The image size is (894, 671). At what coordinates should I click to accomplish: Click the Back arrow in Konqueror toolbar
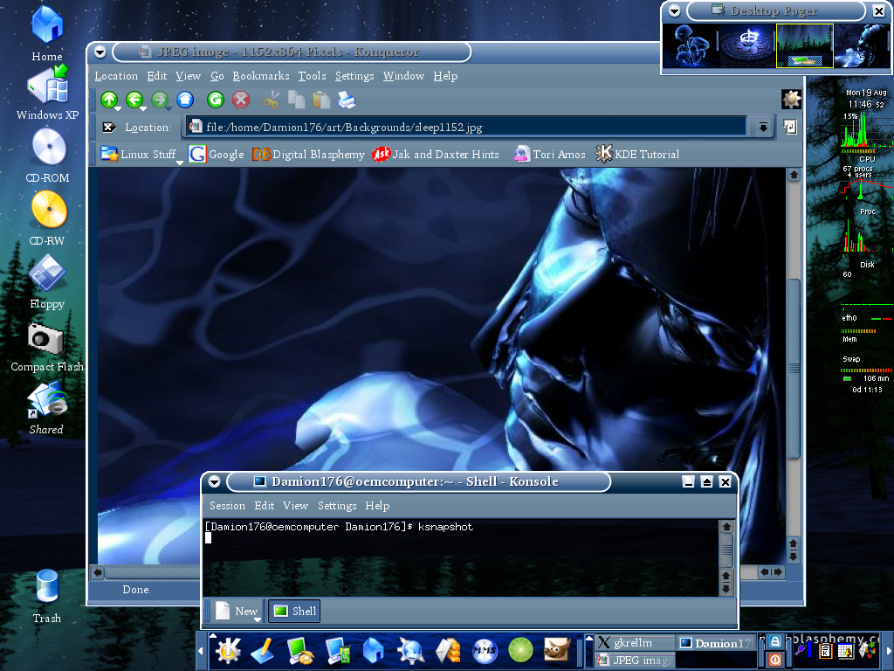134,100
